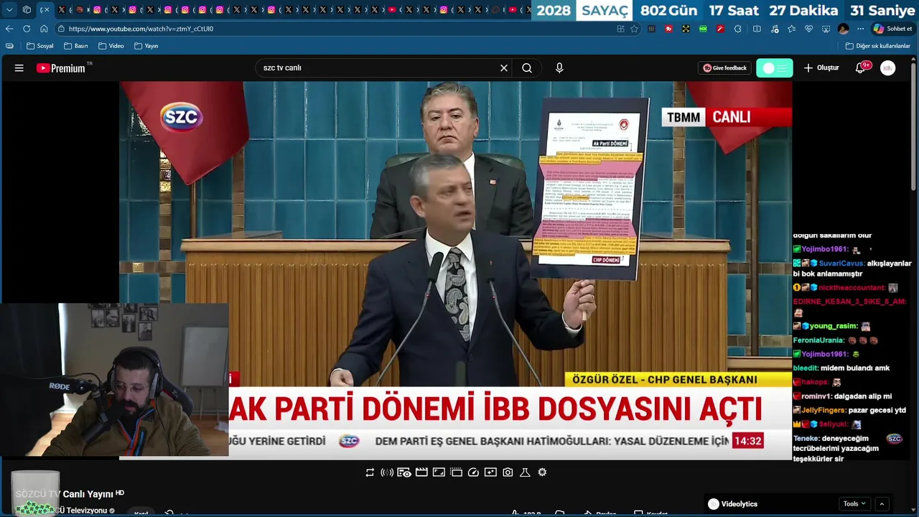Viewport: 919px width, 517px height.
Task: Reload the current page
Action: tap(27, 29)
